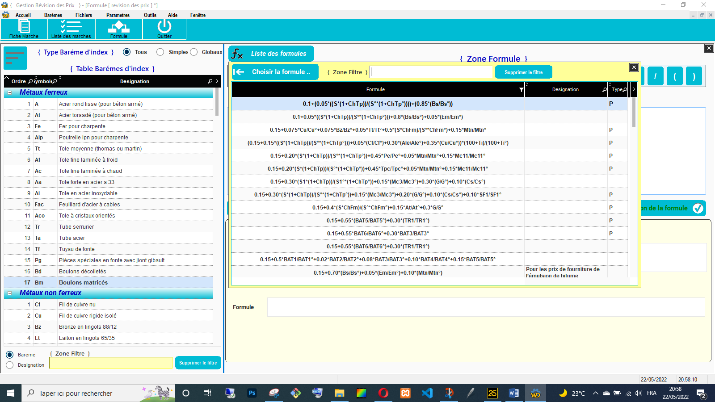
Task: Click the formula Zone Filtre text field
Action: [432, 72]
